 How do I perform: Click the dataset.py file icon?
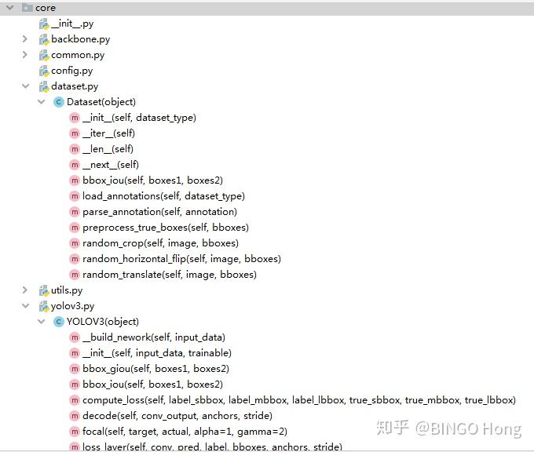(x=44, y=86)
